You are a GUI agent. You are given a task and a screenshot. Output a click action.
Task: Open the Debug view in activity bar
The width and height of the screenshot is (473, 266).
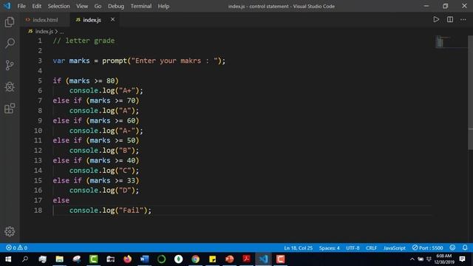10,87
